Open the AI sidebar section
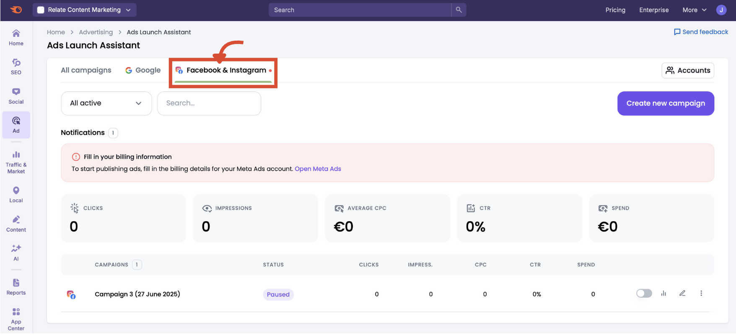 [16, 253]
